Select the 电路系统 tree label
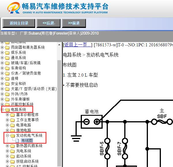This screenshot has width=173, height=167. (x=18, y=109)
